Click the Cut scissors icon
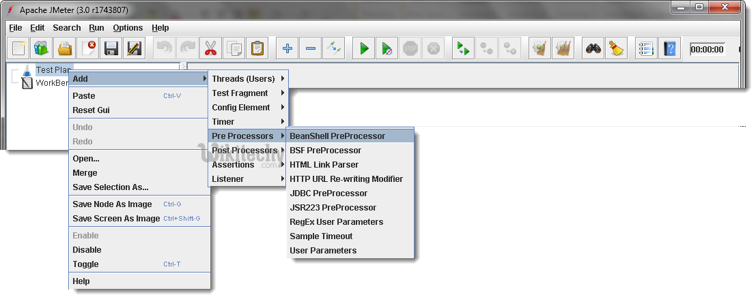Image resolution: width=756 pixels, height=295 pixels. pyautogui.click(x=211, y=48)
